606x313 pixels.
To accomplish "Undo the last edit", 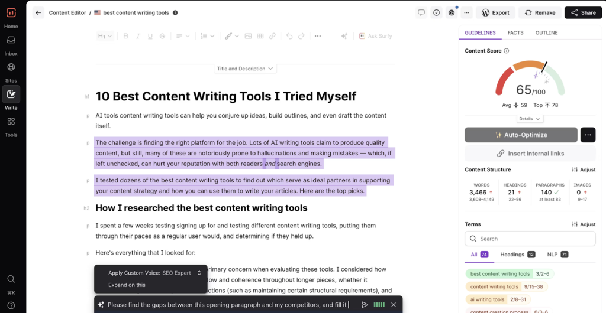I will point(289,36).
